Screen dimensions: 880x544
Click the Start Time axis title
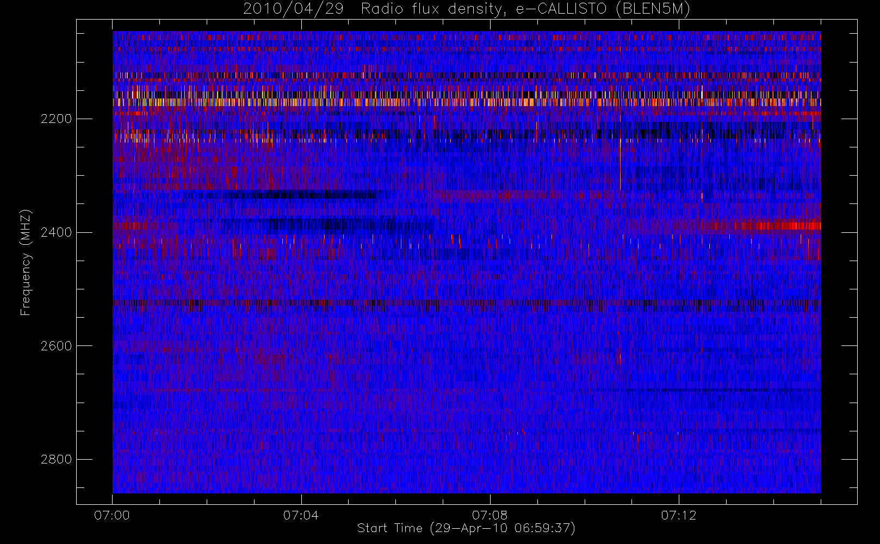[x=466, y=528]
